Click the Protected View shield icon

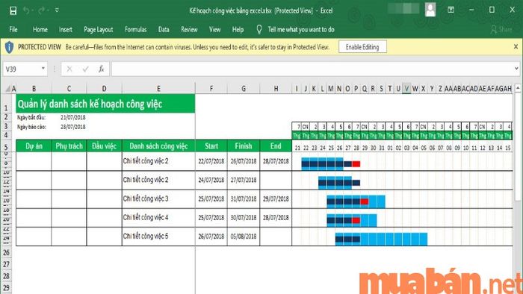[x=9, y=47]
